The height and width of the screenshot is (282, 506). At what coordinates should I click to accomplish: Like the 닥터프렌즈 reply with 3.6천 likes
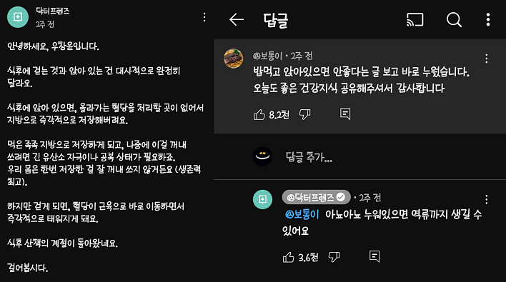coord(289,257)
